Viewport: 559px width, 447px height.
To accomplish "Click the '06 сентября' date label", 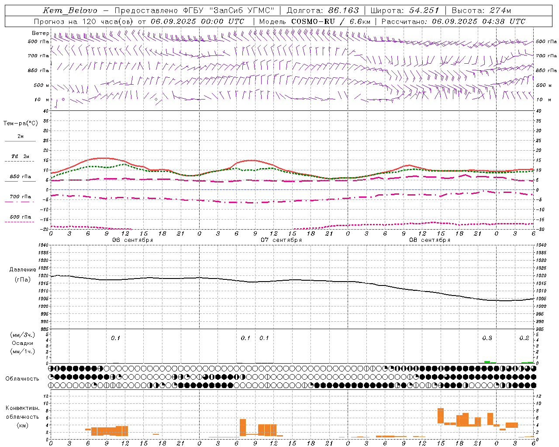I will pyautogui.click(x=132, y=240).
